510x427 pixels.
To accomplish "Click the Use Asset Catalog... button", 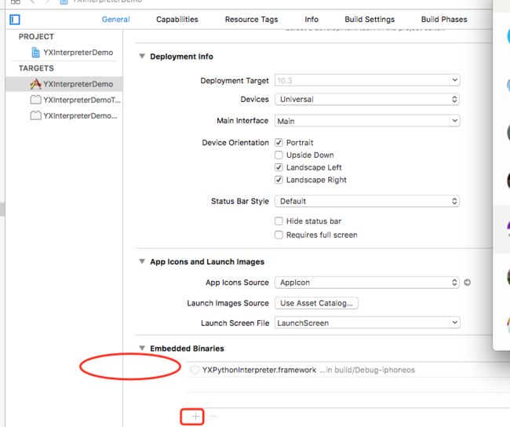I will coord(316,303).
